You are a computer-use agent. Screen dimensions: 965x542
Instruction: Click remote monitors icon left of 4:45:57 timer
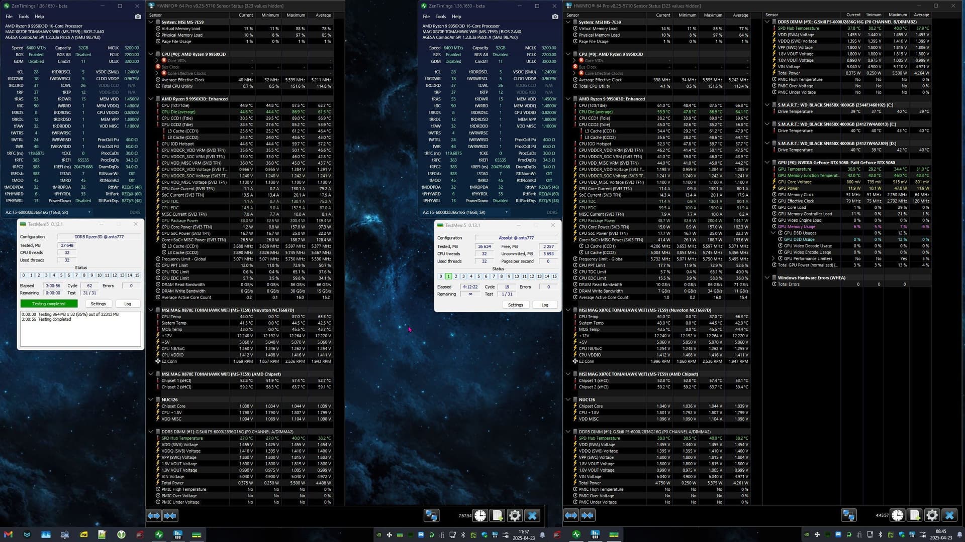click(848, 515)
